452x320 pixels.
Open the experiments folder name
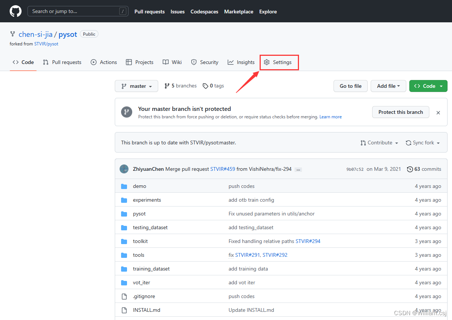(147, 200)
